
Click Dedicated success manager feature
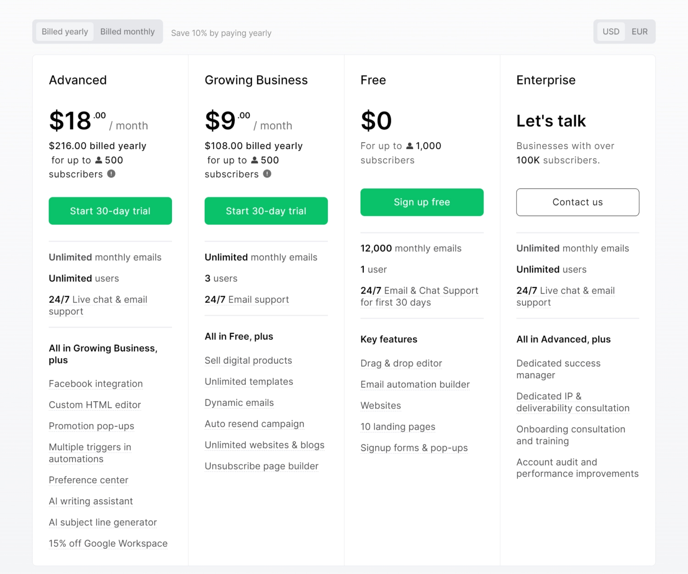pyautogui.click(x=558, y=369)
